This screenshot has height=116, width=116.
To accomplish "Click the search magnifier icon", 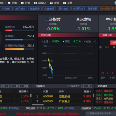I will [x=88, y=113].
